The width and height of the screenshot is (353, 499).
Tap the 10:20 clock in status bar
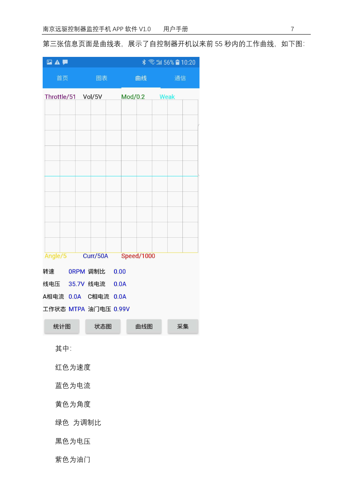coord(188,62)
